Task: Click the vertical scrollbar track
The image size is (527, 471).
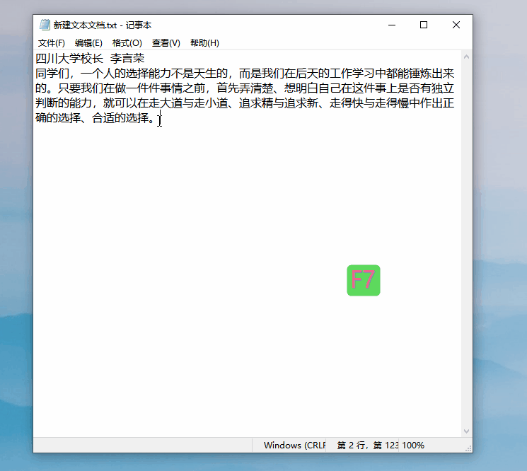Action: pos(466,244)
